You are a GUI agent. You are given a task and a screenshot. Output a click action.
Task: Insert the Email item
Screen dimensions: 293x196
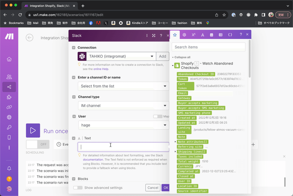pos(182,93)
